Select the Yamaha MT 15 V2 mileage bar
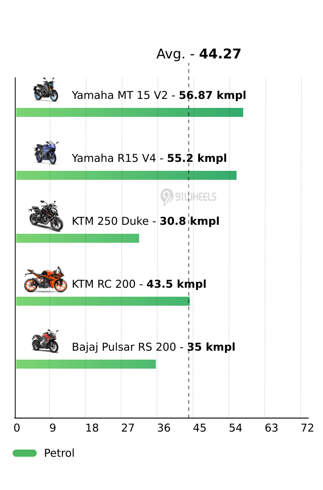Screen dimensions: 323x490 [x=129, y=112]
